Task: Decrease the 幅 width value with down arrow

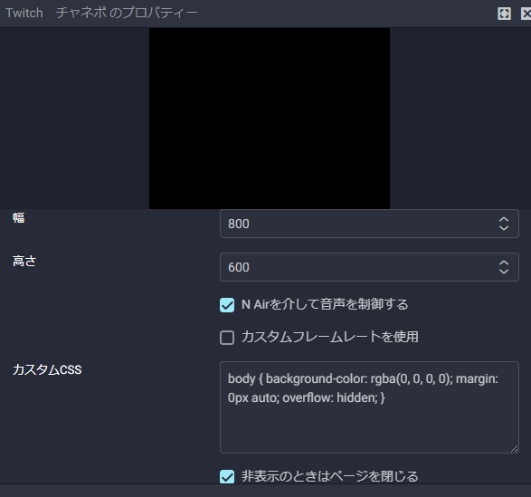Action: click(504, 228)
